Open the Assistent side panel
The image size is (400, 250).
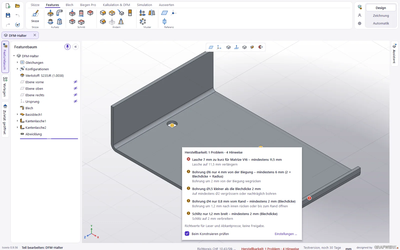(x=394, y=53)
